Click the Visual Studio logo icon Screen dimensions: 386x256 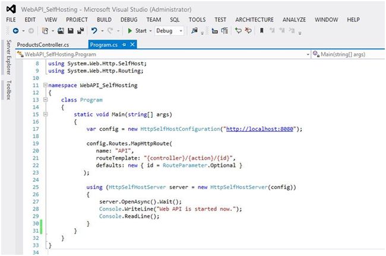(11, 10)
